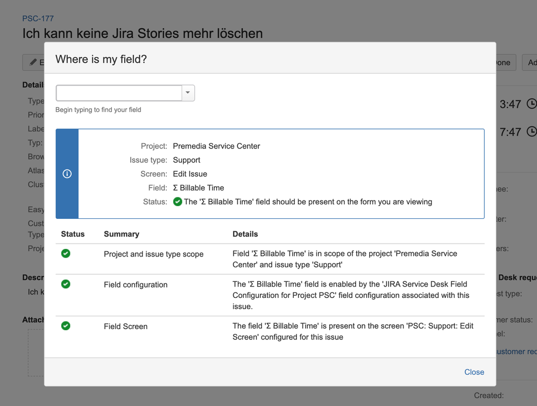Screen dimensions: 537x406
Task: Click the pencil Edit icon behind the dialog
Action: [33, 62]
